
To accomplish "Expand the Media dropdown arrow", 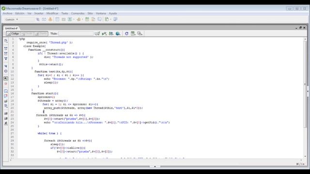I will coord(82,19).
